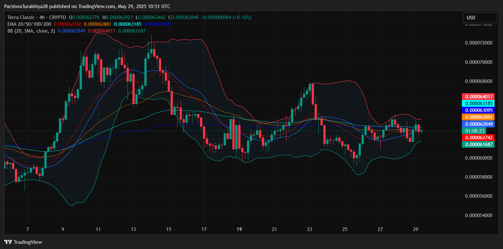The image size is (503, 249).
Task: Click the 0.000054000 price scale level
Action: [x=478, y=215]
